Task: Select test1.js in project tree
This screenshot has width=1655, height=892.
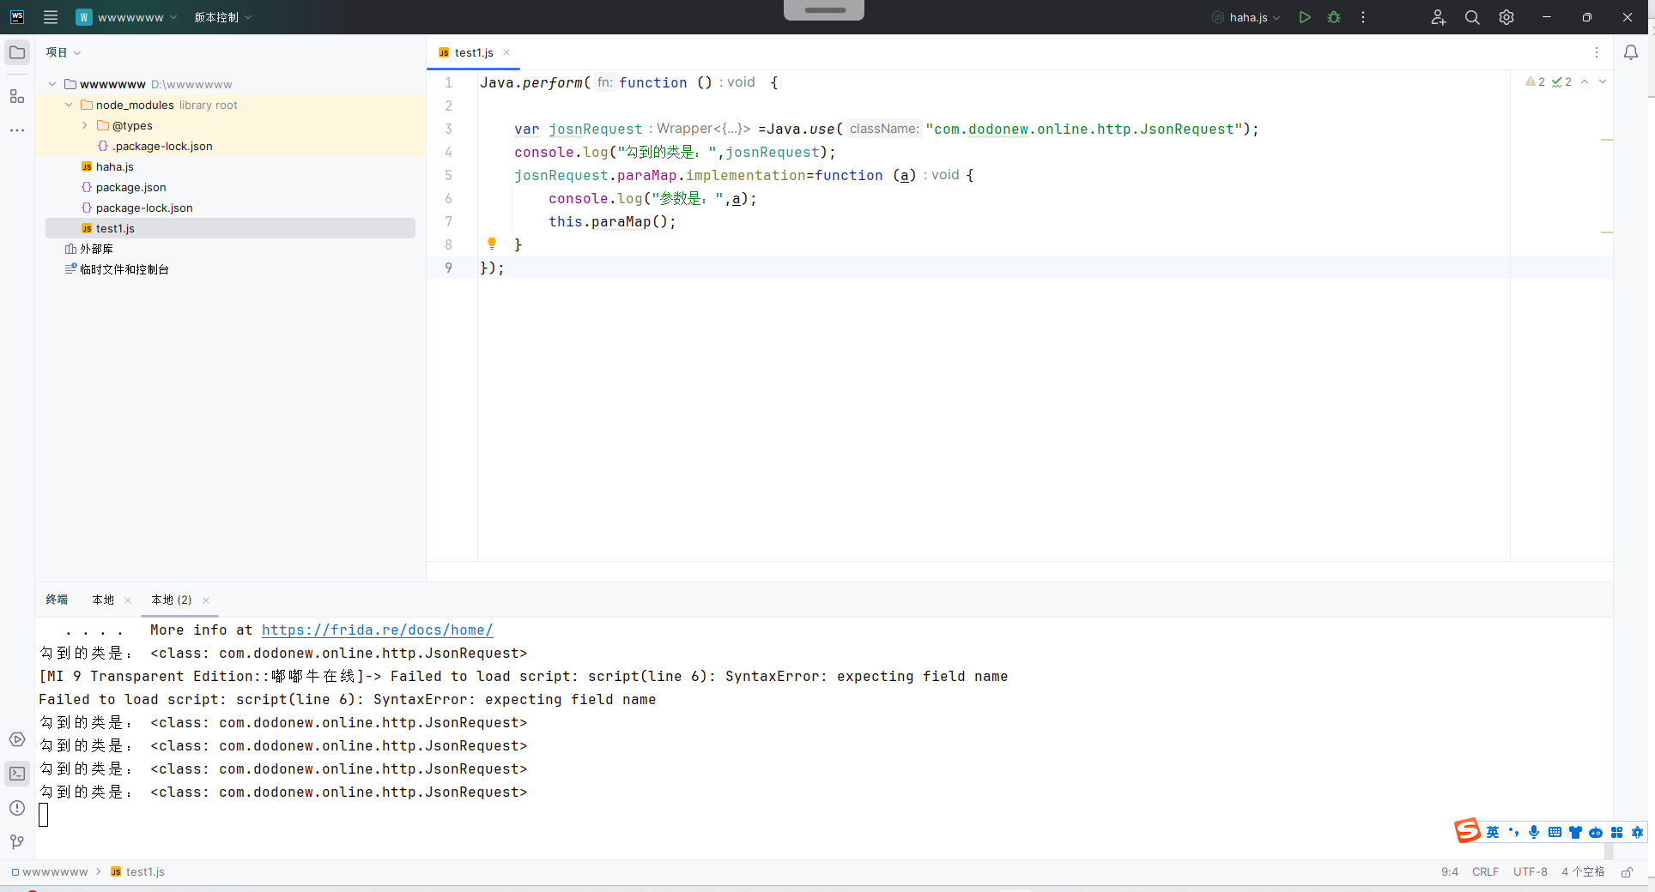Action: click(230, 228)
